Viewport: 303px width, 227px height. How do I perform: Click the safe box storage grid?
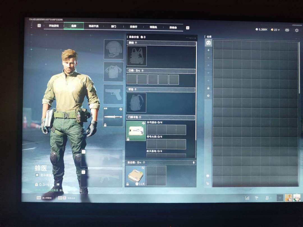156,176
